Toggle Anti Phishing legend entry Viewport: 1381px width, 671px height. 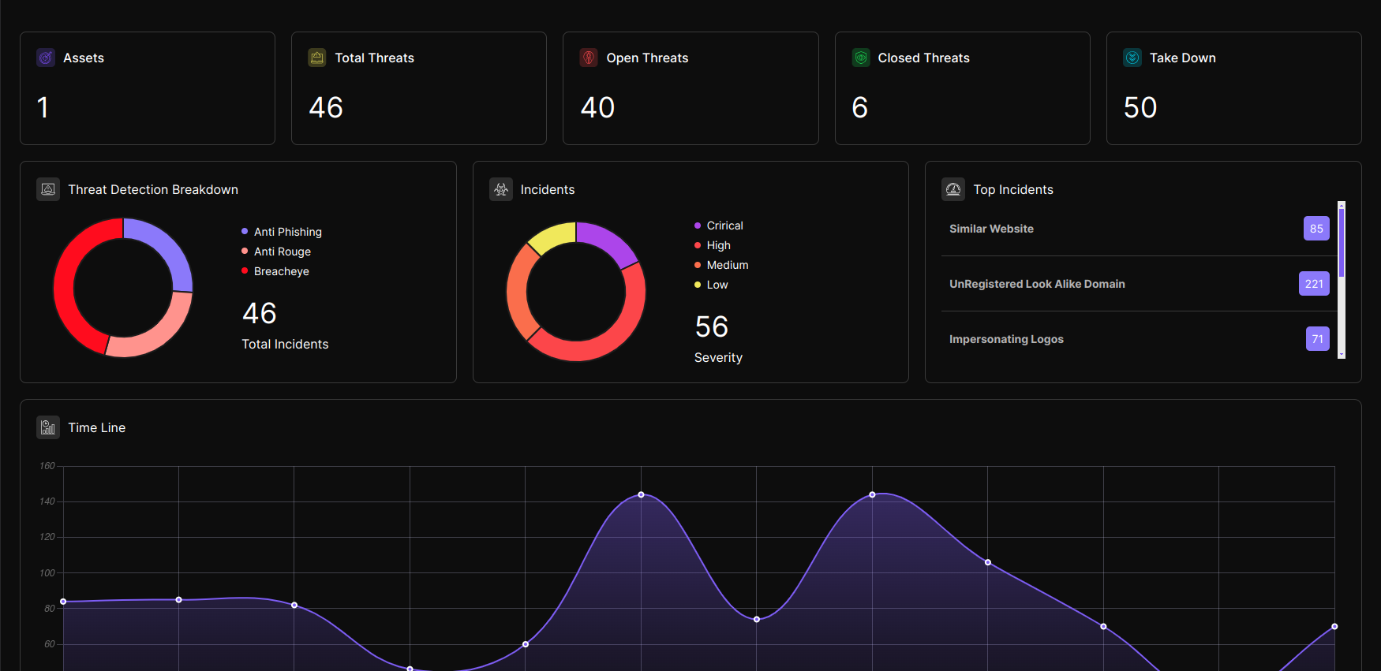[x=282, y=232]
